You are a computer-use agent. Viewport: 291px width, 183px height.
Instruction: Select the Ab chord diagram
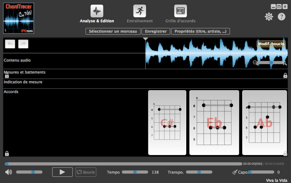click(265, 123)
